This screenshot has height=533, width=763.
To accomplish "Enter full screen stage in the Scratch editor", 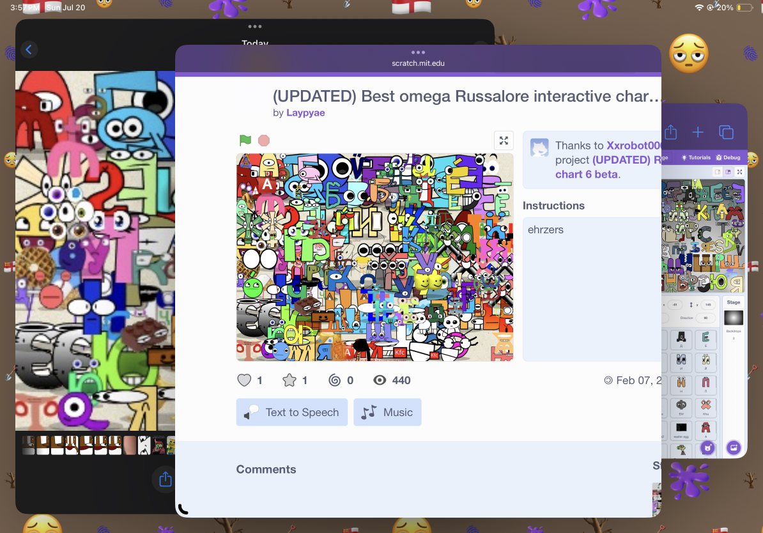I will click(x=739, y=172).
